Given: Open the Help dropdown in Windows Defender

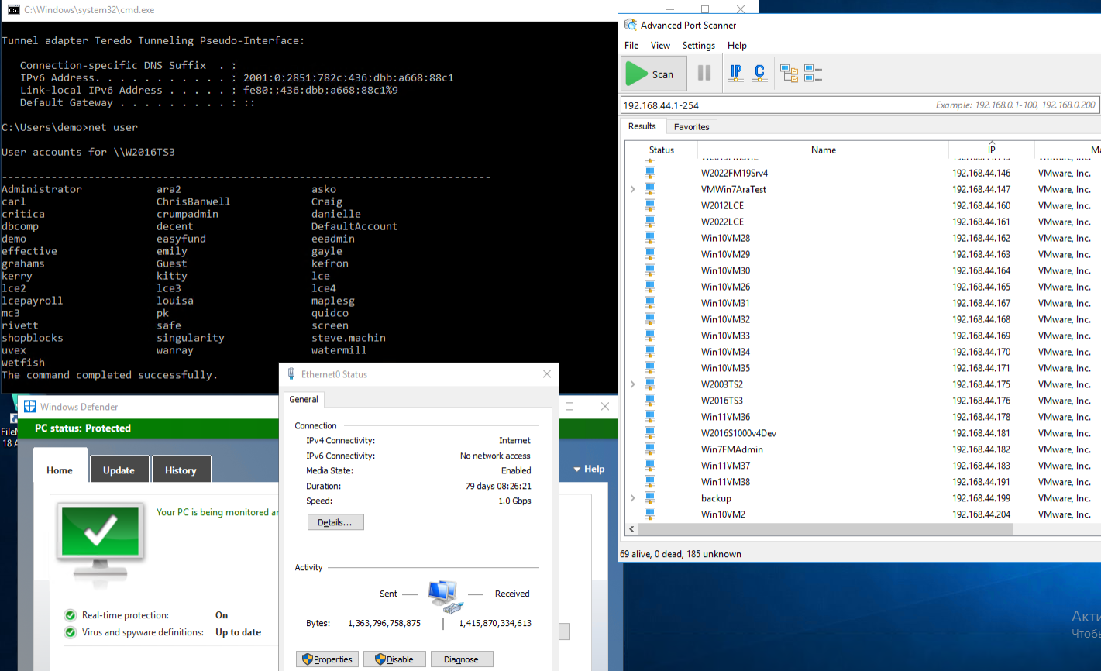Looking at the screenshot, I should point(589,469).
